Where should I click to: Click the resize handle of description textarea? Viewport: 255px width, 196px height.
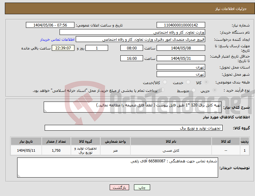click(x=45, y=111)
